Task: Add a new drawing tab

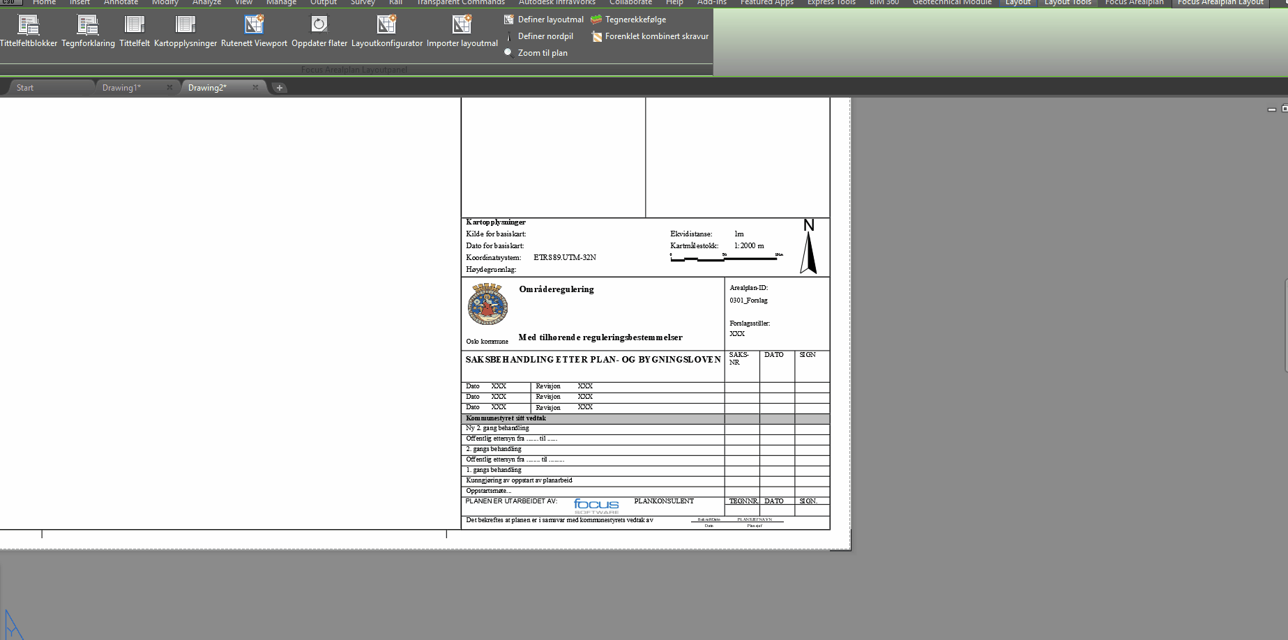Action: (x=280, y=88)
